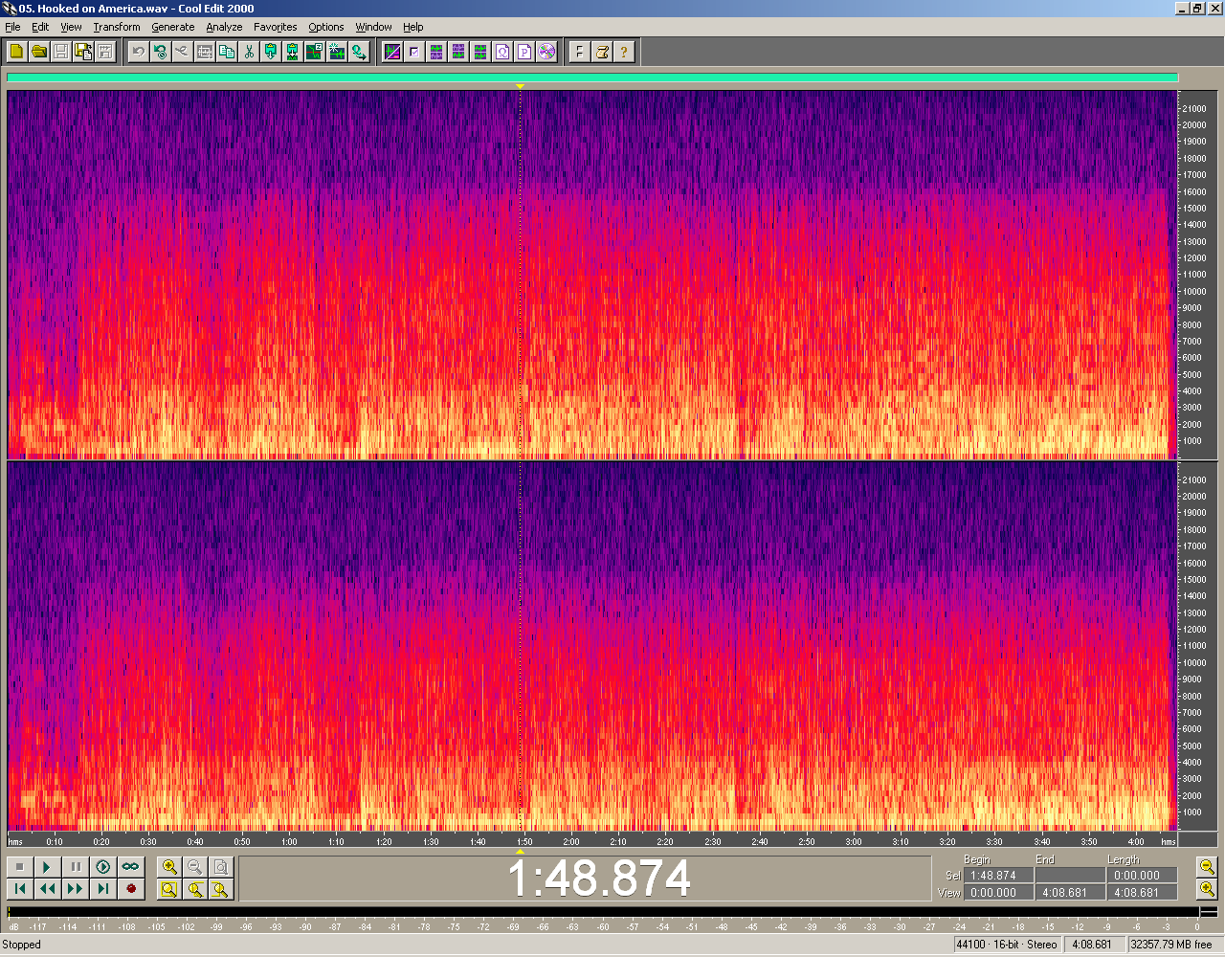Open the Transform menu
Image resolution: width=1225 pixels, height=957 pixels.
(117, 27)
